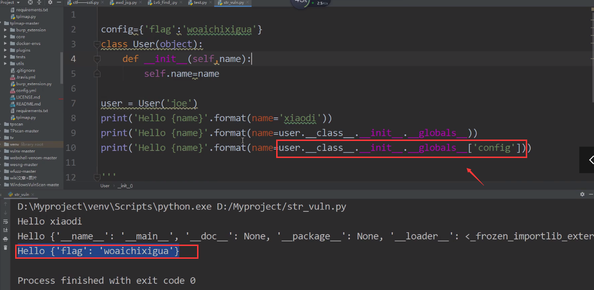Viewport: 594px width, 290px height.
Task: Select config.yml in the project tree
Action: [26, 90]
